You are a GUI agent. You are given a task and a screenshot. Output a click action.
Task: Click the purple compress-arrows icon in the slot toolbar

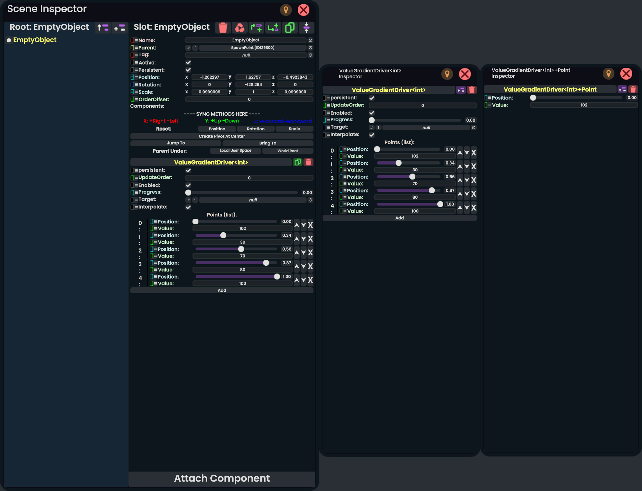click(x=306, y=28)
